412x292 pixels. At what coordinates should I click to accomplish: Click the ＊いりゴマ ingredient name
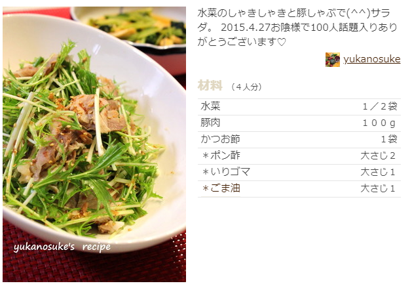226,172
